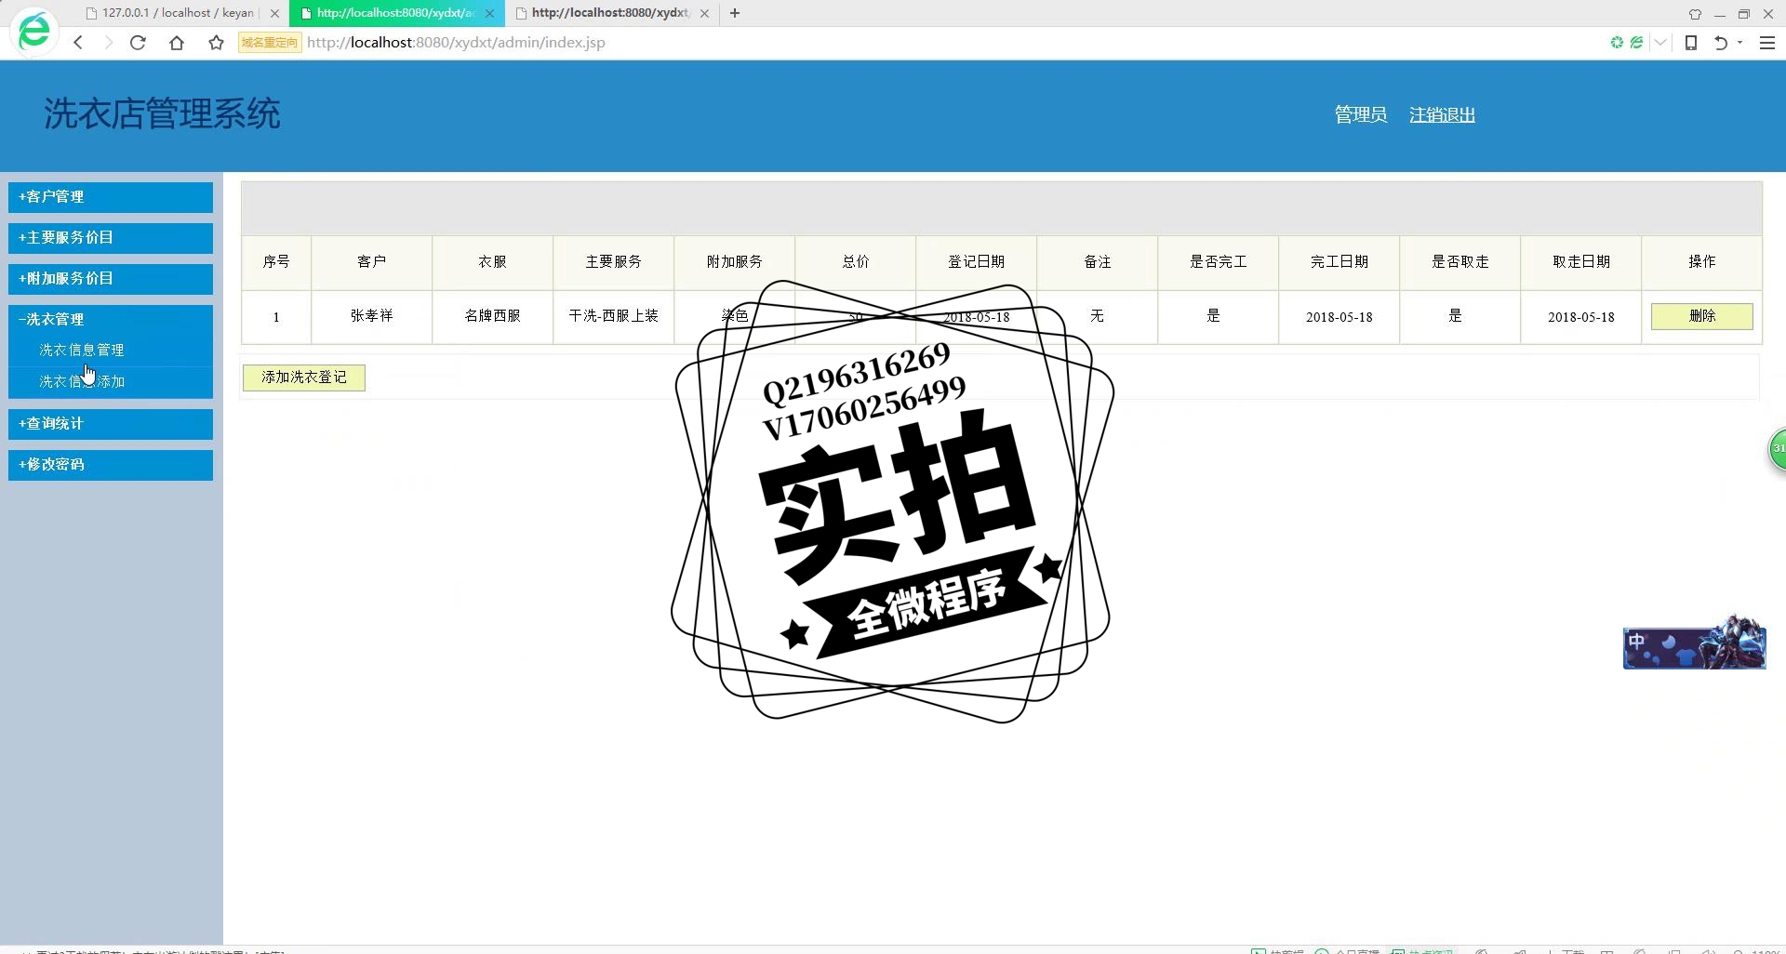Open 洗衣信息管理 submenu item
The height and width of the screenshot is (954, 1786).
pos(82,351)
